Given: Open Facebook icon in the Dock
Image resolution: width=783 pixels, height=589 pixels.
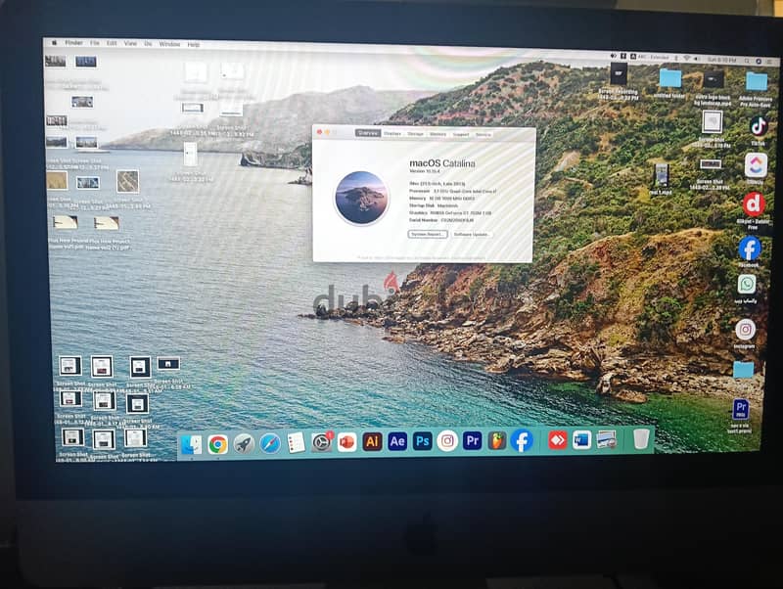Looking at the screenshot, I should click(x=522, y=440).
